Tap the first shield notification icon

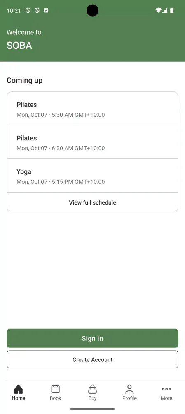[28, 11]
